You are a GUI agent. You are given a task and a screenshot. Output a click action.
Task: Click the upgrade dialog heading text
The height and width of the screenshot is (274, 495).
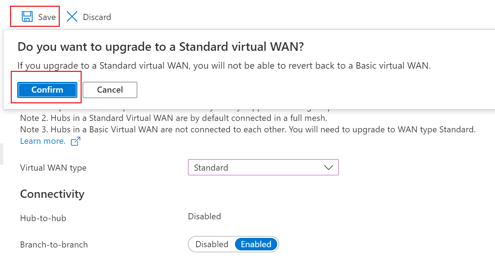(160, 47)
